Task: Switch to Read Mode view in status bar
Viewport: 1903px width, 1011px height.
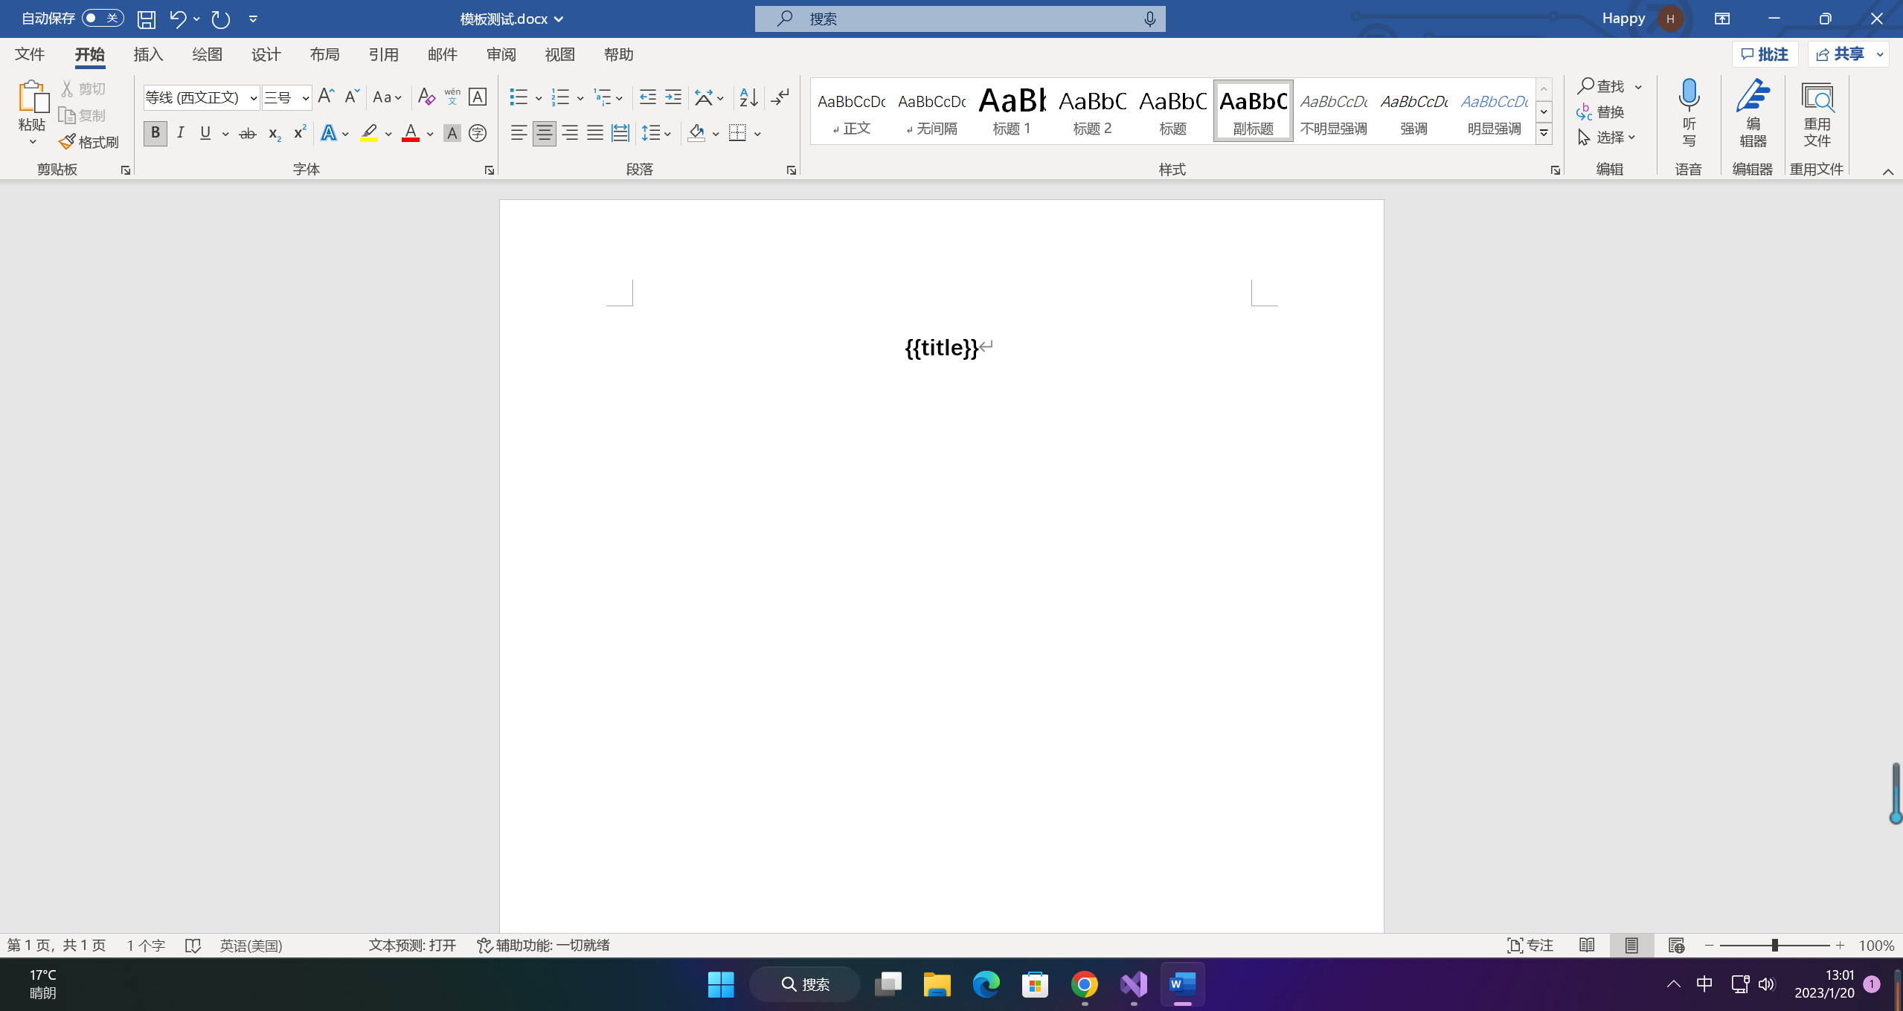Action: coord(1587,945)
